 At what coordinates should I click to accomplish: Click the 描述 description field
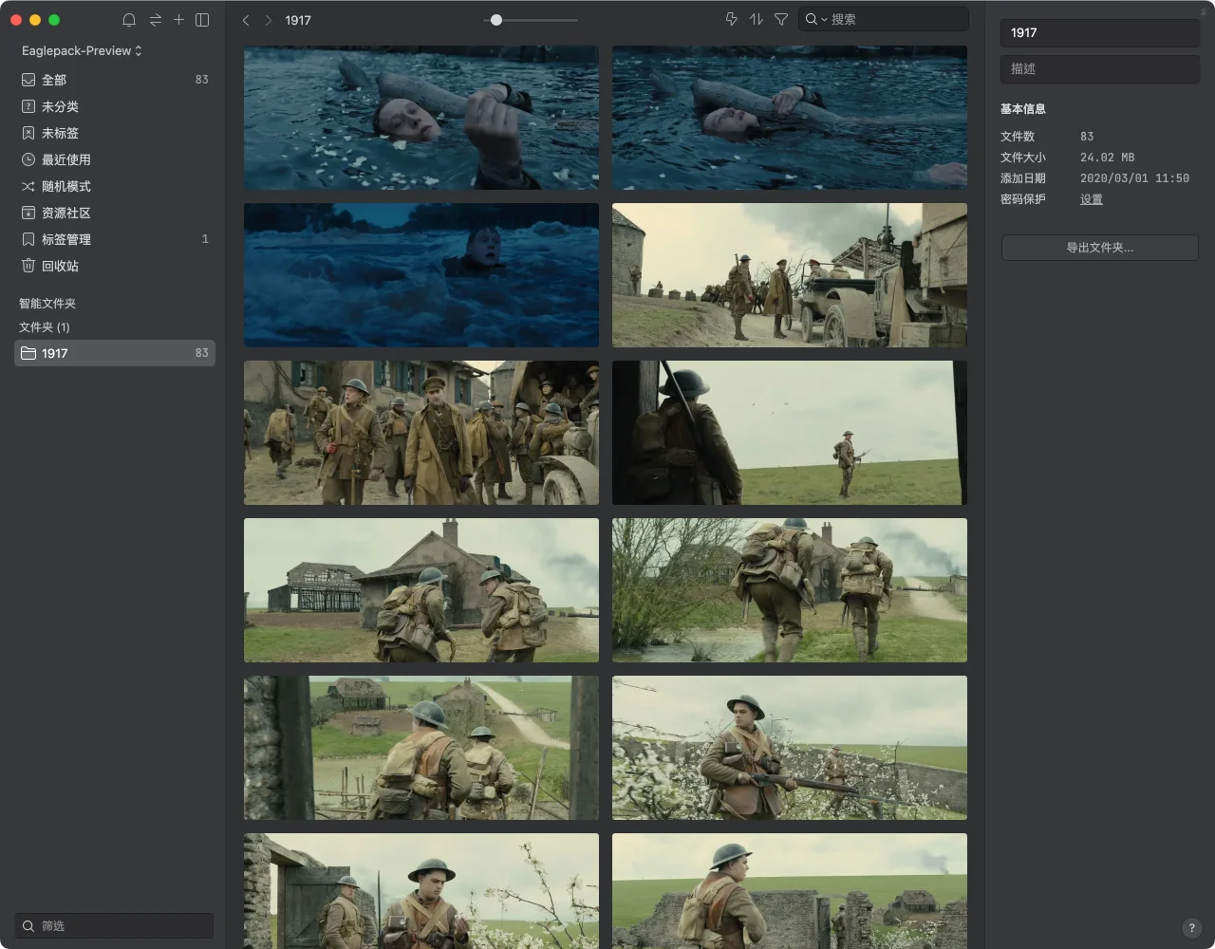coord(1100,68)
